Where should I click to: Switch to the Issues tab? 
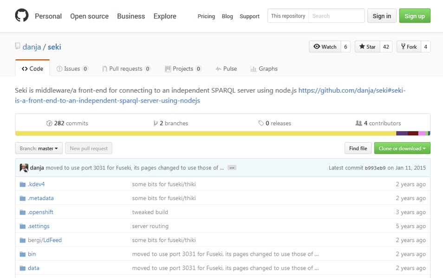click(x=72, y=69)
